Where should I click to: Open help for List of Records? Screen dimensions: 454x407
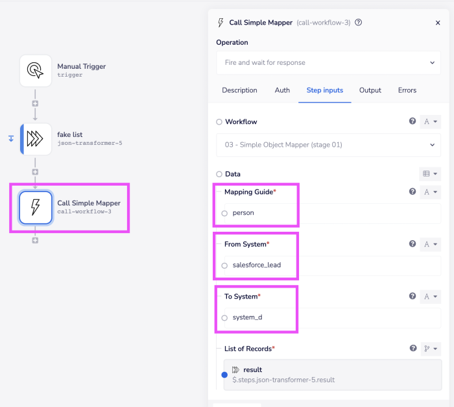tap(412, 349)
